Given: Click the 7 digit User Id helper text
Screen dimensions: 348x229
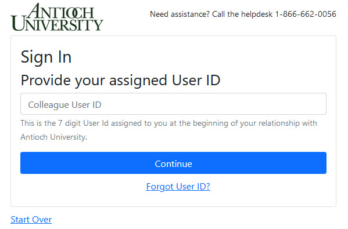Looking at the screenshot, I should tap(168, 130).
